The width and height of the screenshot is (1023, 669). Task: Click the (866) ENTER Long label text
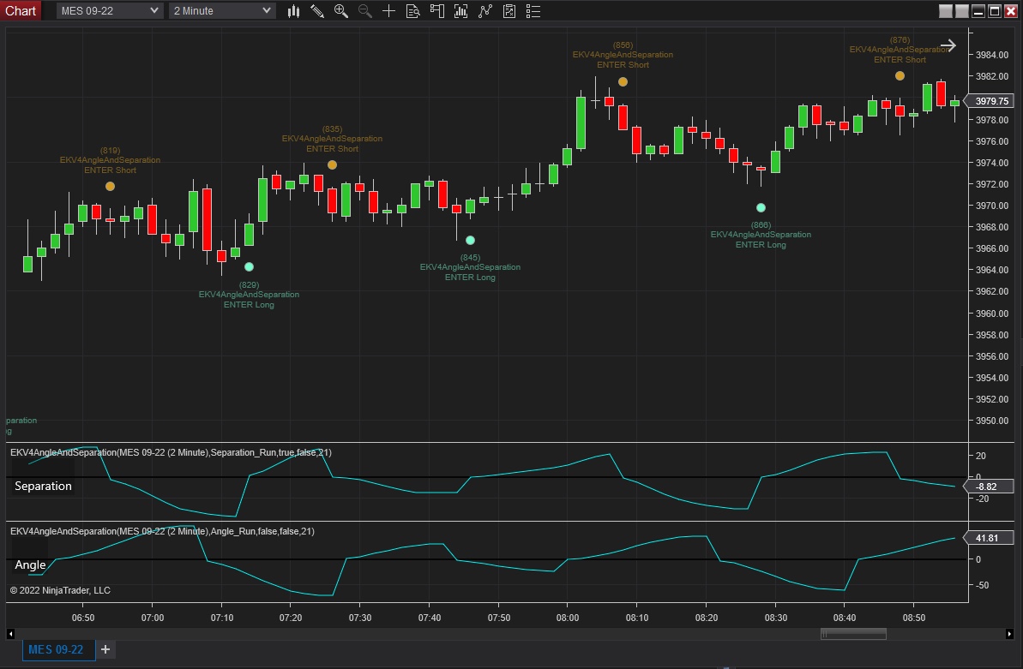761,235
